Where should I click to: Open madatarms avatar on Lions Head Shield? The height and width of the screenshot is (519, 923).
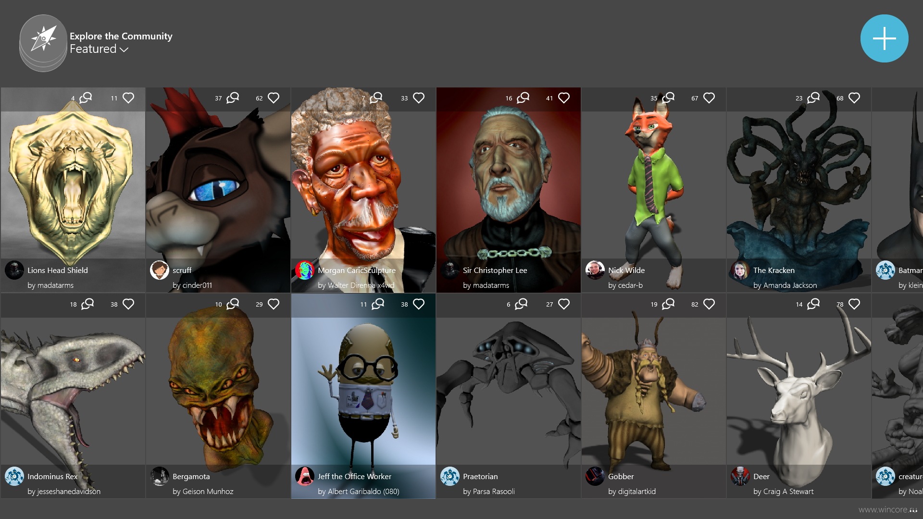[14, 270]
